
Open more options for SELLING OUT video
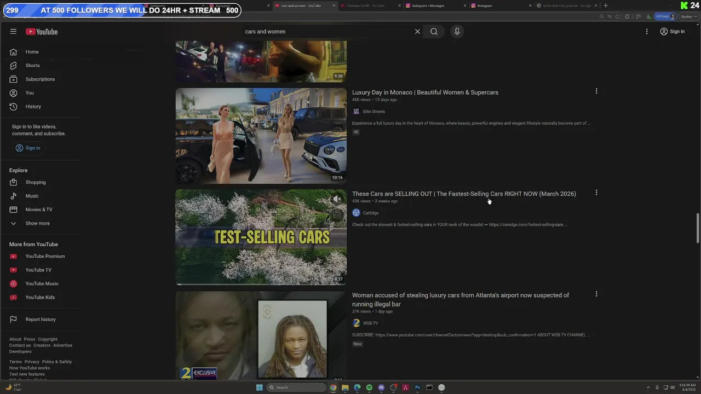(596, 193)
